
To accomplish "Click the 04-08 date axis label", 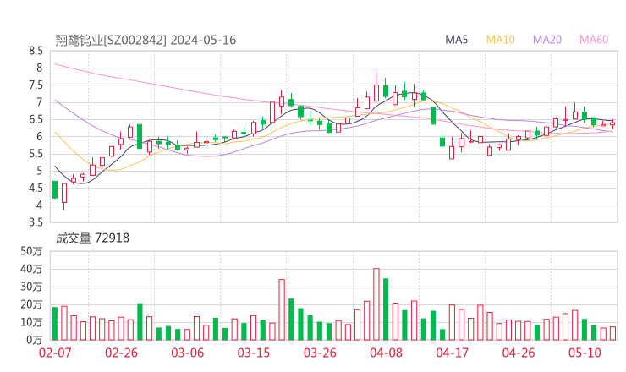I will (386, 353).
